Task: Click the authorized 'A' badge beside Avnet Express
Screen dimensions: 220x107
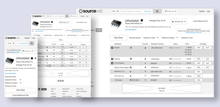Action: point(112,63)
